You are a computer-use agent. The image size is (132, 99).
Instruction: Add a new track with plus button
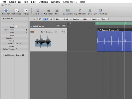[x=58, y=26]
